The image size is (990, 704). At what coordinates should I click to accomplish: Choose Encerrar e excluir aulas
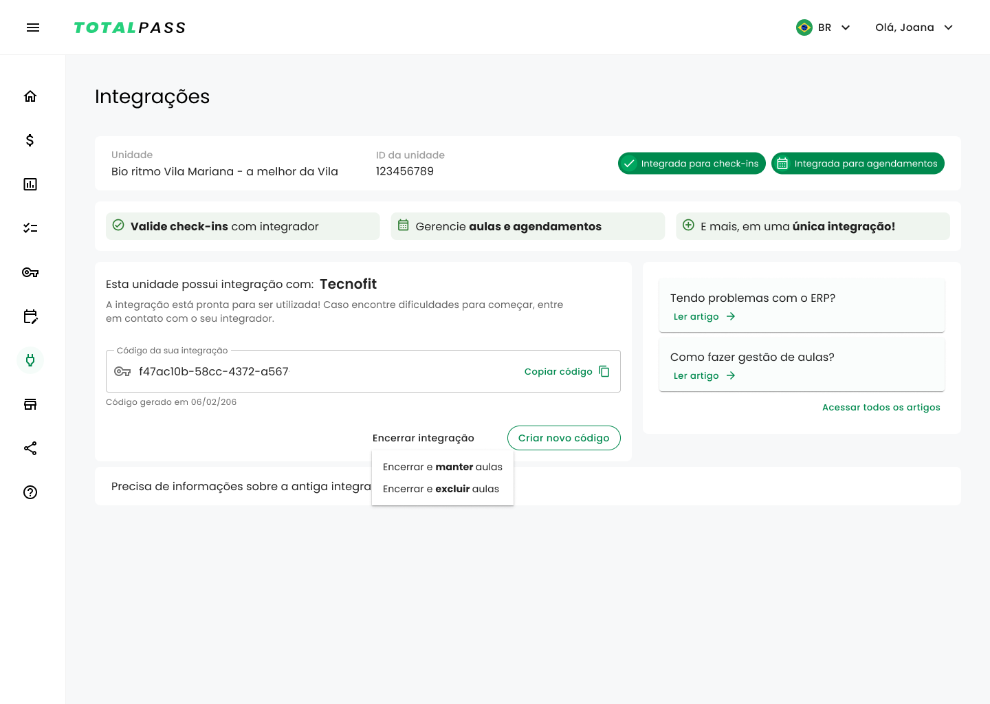[443, 489]
